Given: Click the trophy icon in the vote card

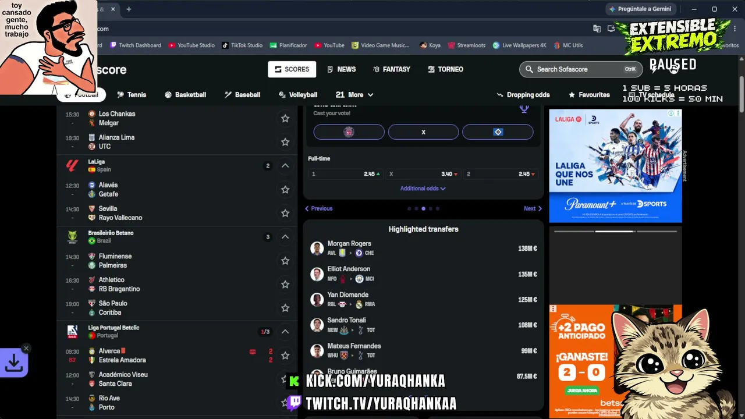Looking at the screenshot, I should [x=524, y=108].
